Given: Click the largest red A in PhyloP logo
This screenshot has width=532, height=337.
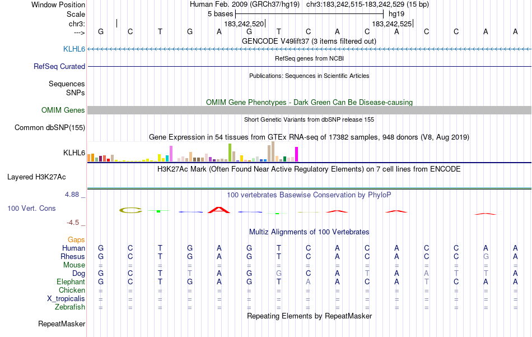Looking at the screenshot, I should click(219, 210).
